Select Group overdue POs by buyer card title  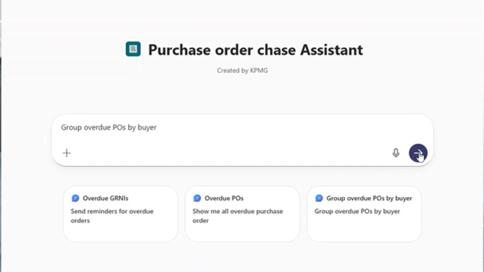(x=369, y=198)
